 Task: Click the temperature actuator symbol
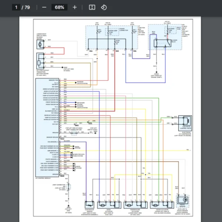coord(135,204)
